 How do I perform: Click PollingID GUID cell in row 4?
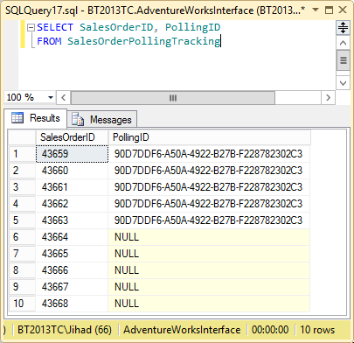click(209, 204)
